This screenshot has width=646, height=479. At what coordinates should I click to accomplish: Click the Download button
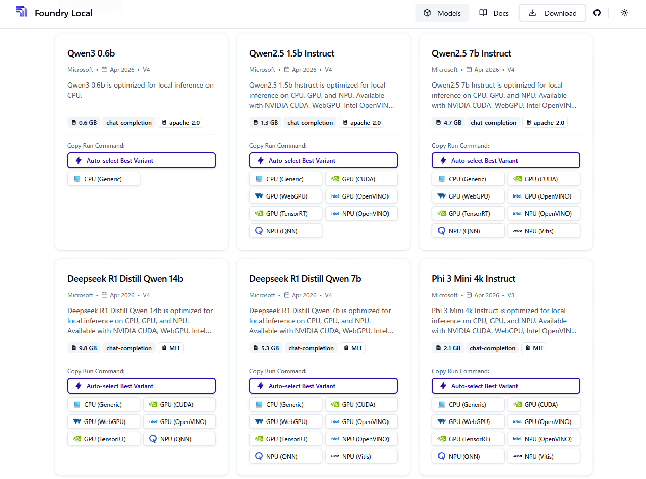pos(552,13)
